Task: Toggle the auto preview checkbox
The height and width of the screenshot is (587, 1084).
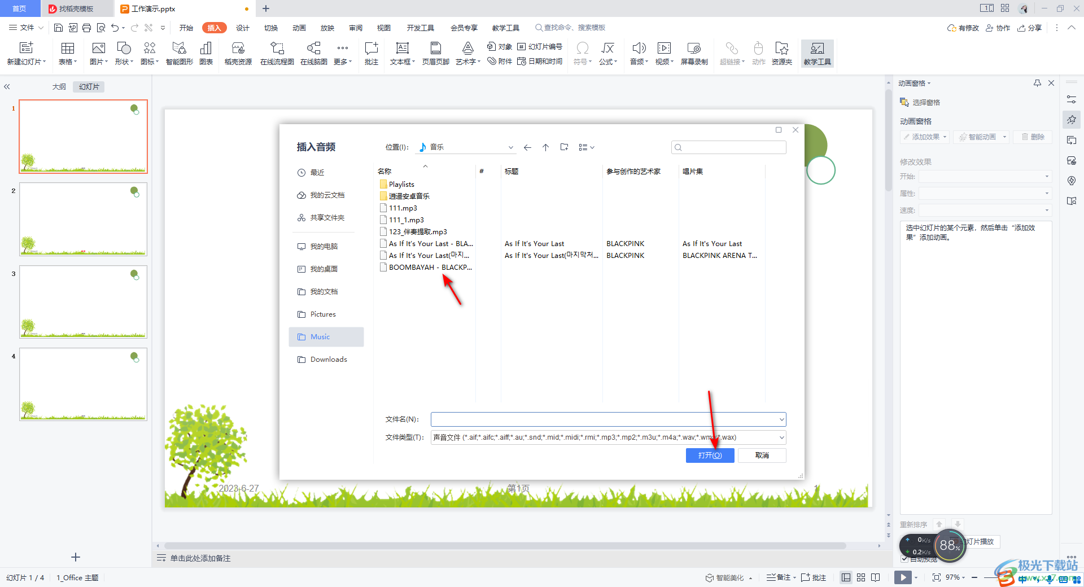Action: 904,559
